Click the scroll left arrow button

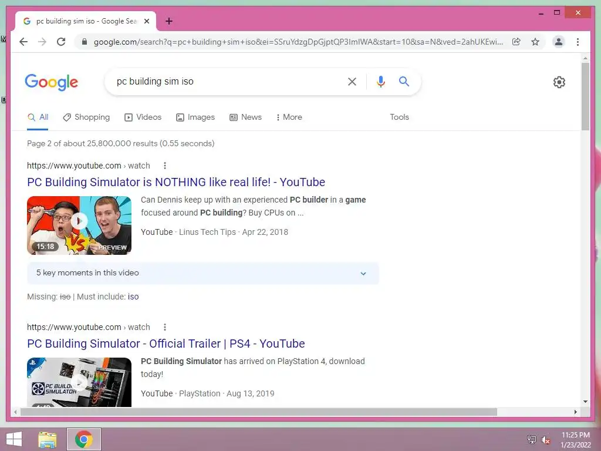[15, 412]
